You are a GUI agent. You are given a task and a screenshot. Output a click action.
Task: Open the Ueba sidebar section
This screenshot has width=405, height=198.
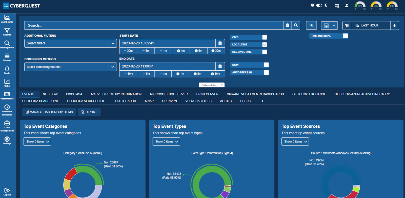pos(7,83)
